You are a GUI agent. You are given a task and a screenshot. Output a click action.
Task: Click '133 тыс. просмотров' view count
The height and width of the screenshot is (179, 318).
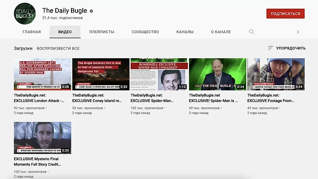coord(30,172)
